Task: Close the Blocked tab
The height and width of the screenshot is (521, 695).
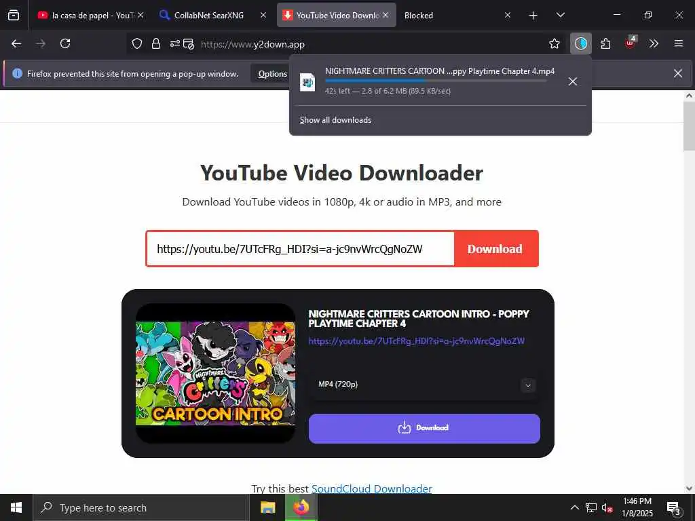Action: click(x=508, y=15)
